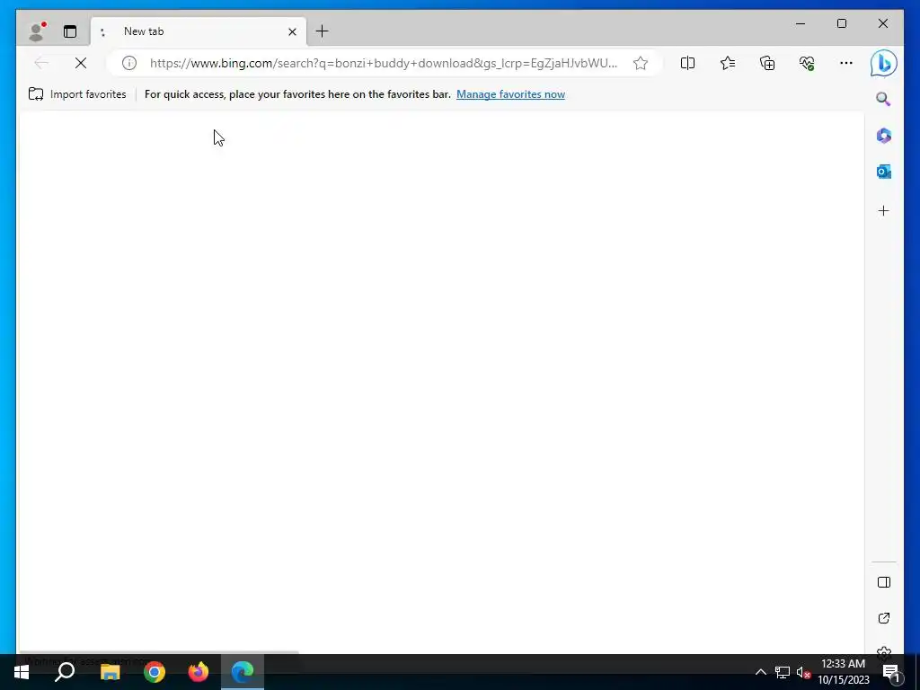Viewport: 920px width, 690px height.
Task: Go back to previous page
Action: pos(41,63)
